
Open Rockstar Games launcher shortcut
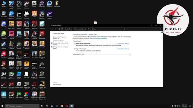27,65
